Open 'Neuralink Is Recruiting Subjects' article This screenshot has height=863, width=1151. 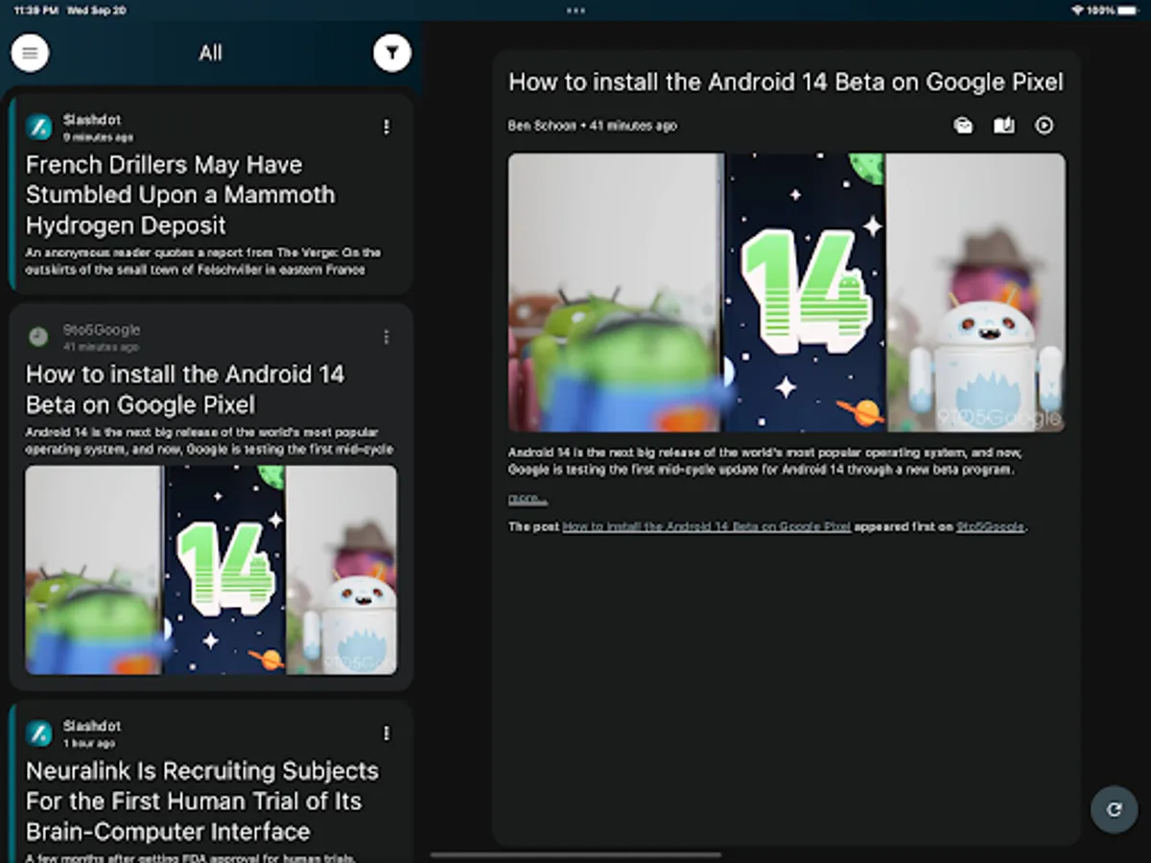click(202, 801)
